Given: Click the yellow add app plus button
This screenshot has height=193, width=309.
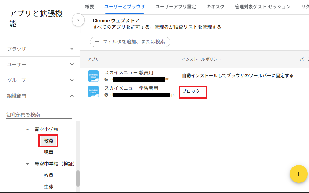Looking at the screenshot, I should click(298, 174).
